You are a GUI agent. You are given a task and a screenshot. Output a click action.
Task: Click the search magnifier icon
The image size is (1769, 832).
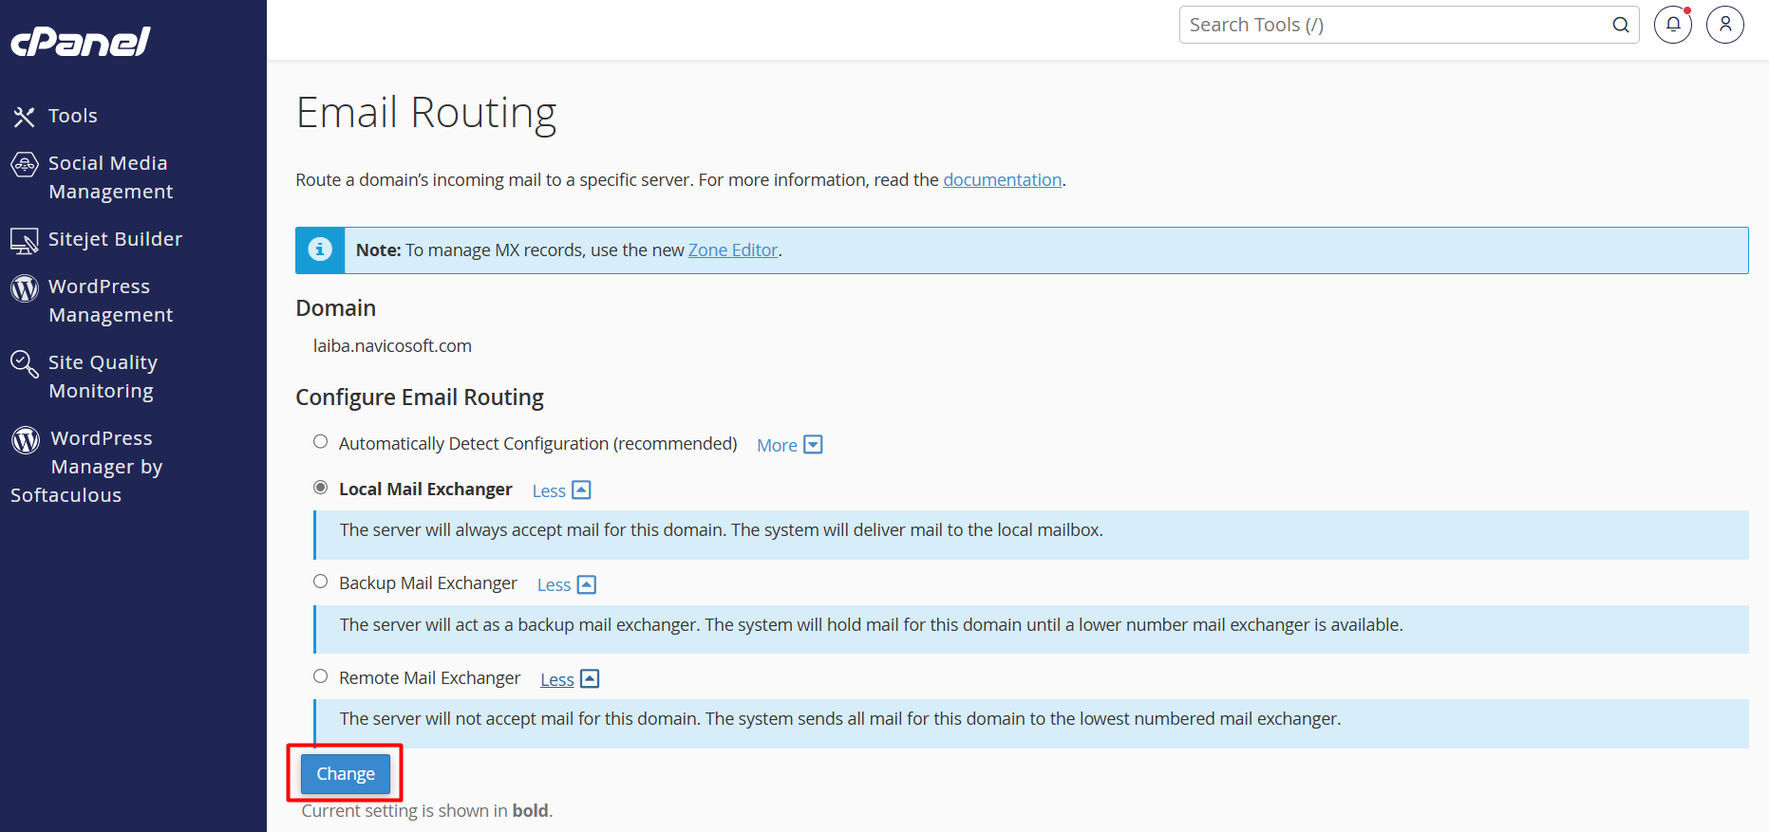pyautogui.click(x=1620, y=25)
